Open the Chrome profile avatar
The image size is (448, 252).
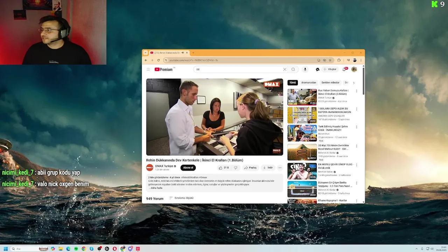[x=355, y=60]
